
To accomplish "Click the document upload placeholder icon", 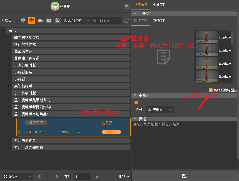I will tap(163, 57).
